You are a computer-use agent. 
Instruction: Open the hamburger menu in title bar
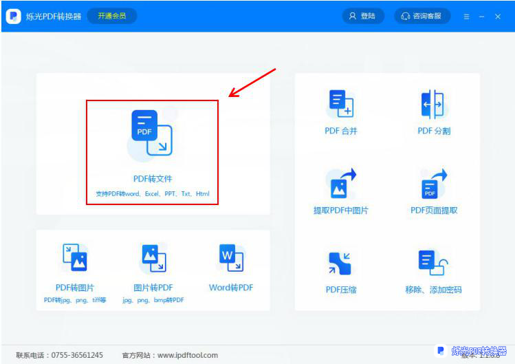[467, 17]
